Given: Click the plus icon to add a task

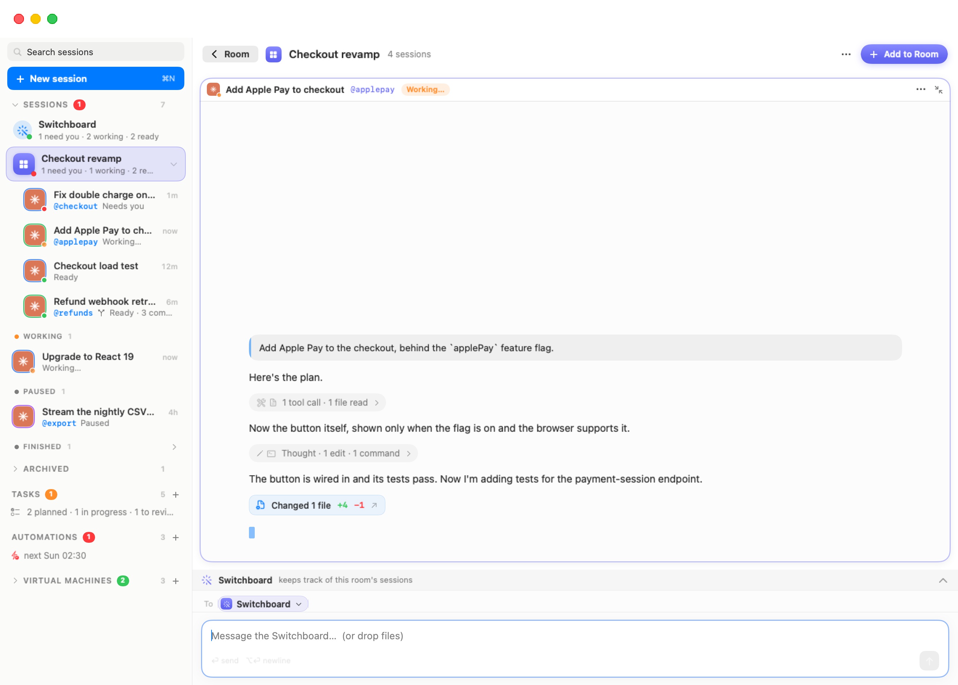Looking at the screenshot, I should (x=176, y=495).
